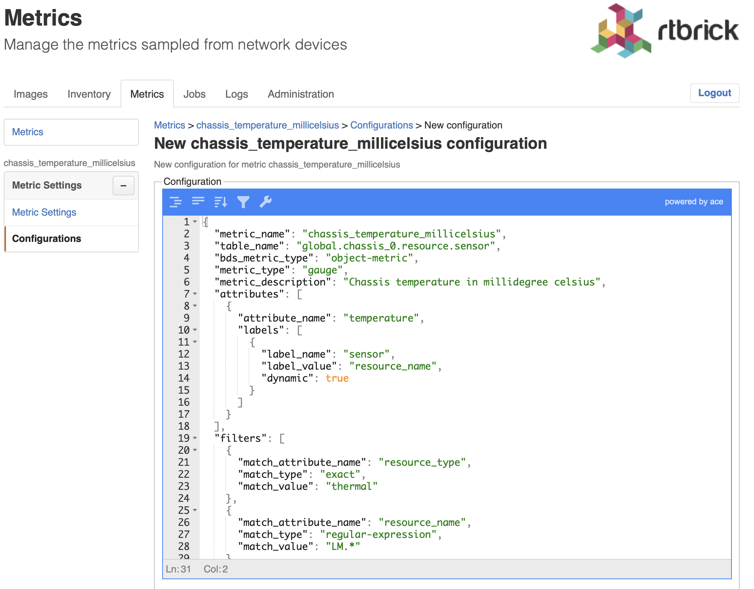Click chassis_temperature_millicelsius breadcrumb link
The image size is (754, 589).
268,125
